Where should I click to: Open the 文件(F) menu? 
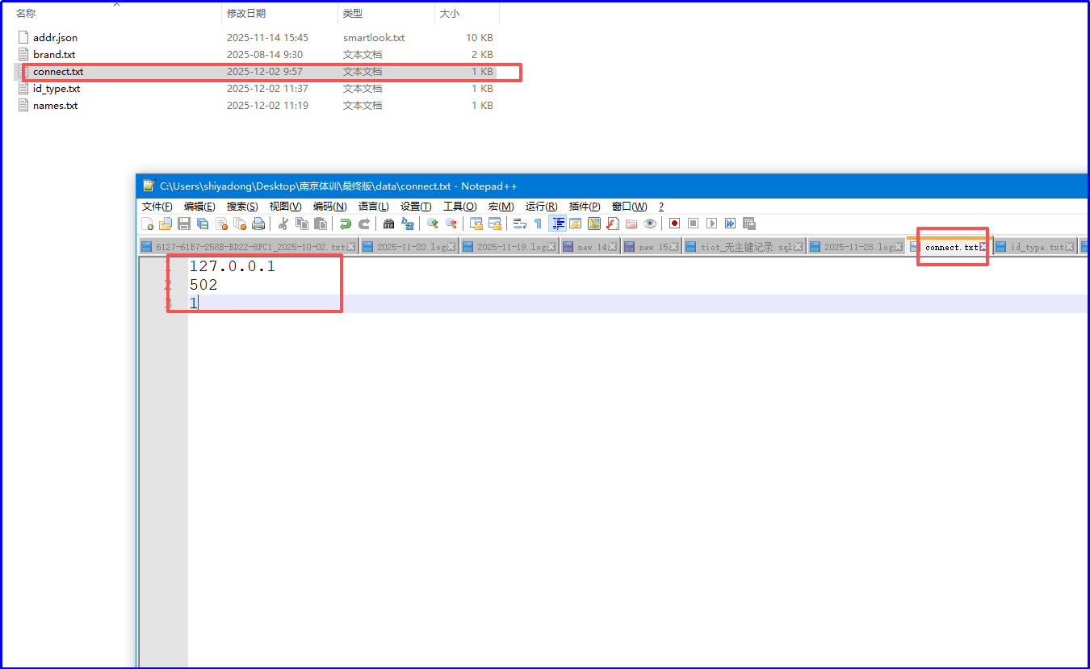(x=157, y=207)
